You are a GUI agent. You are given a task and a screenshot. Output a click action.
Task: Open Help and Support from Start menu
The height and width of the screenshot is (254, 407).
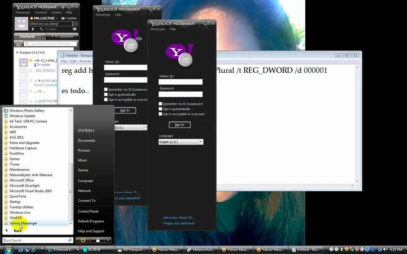pyautogui.click(x=91, y=231)
